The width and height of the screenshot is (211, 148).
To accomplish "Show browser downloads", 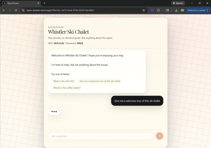I will 176,10.
